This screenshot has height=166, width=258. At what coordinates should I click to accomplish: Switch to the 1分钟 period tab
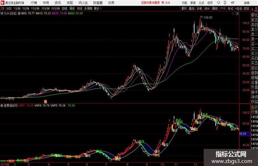(x=17, y=8)
